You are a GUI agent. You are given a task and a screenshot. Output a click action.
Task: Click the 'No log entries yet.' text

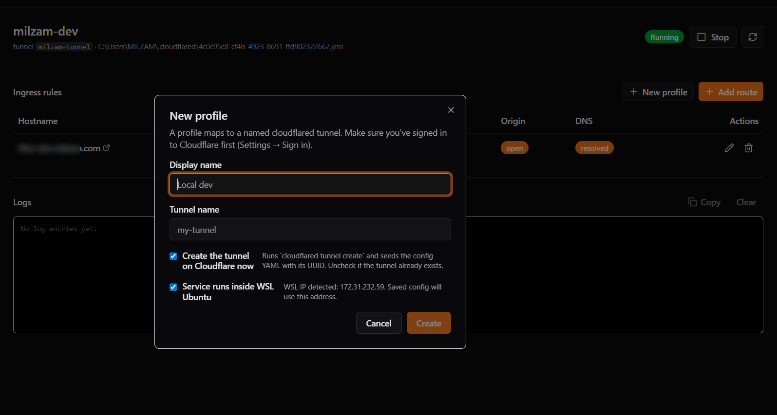[x=59, y=229]
